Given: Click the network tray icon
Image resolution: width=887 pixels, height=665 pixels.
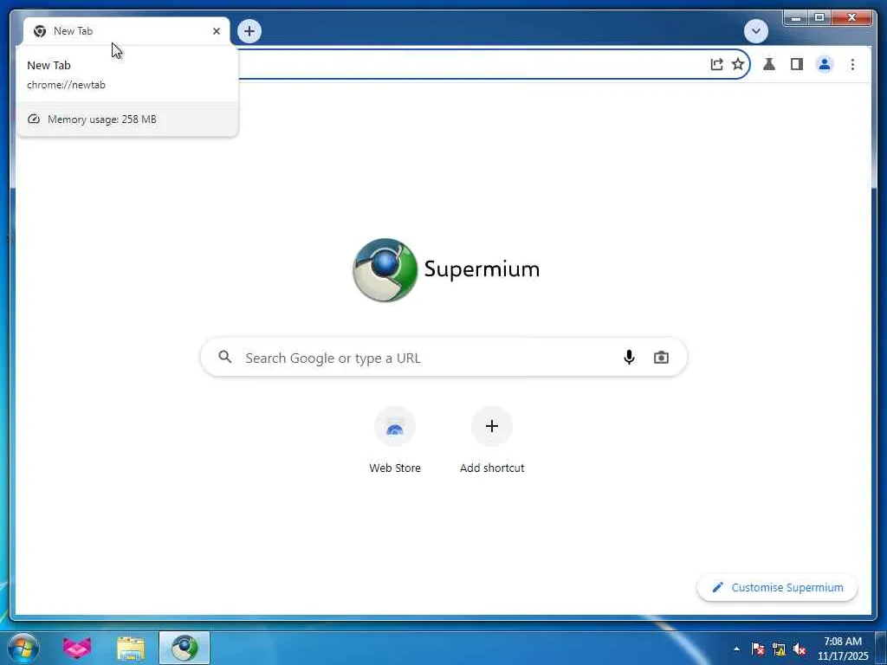Looking at the screenshot, I should coord(779,649).
